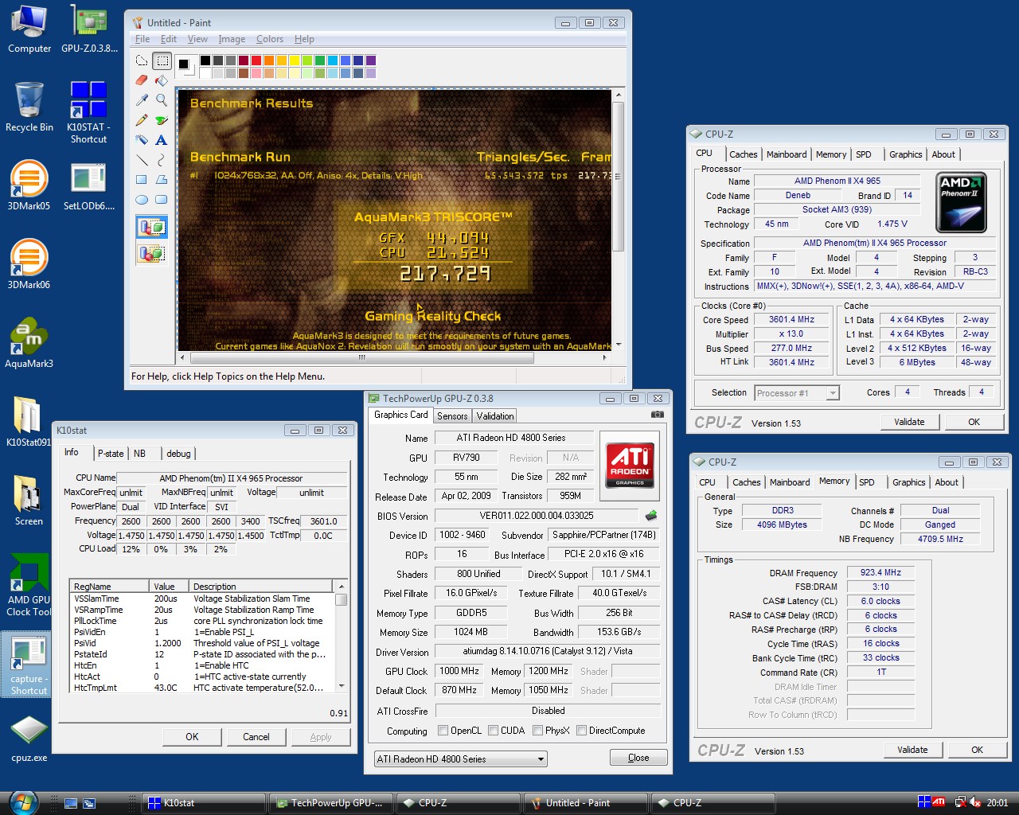1019x815 pixels.
Task: Click the volume icon in system tray
Action: point(975,803)
